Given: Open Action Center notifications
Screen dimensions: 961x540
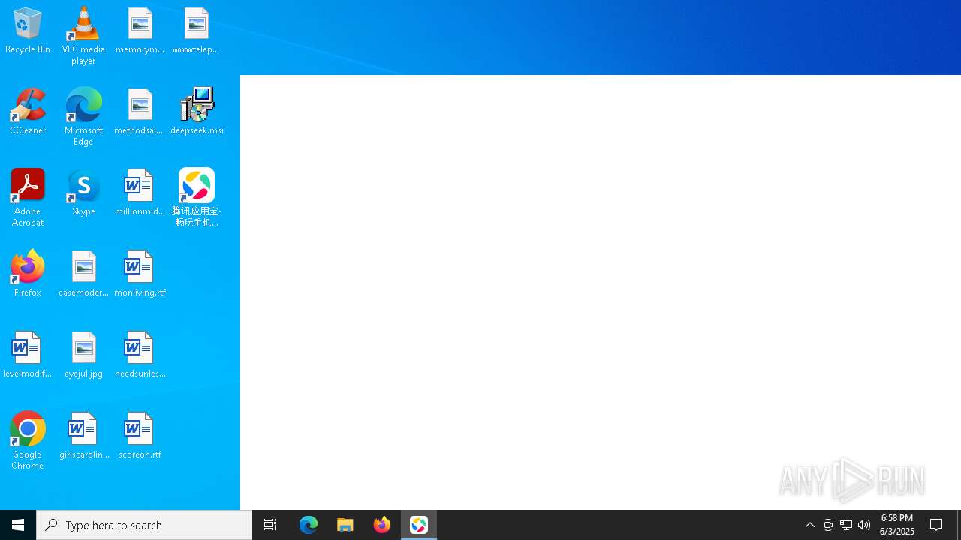Looking at the screenshot, I should pos(937,525).
